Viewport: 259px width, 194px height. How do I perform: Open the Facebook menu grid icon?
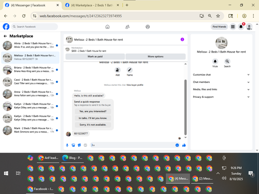click(233, 27)
